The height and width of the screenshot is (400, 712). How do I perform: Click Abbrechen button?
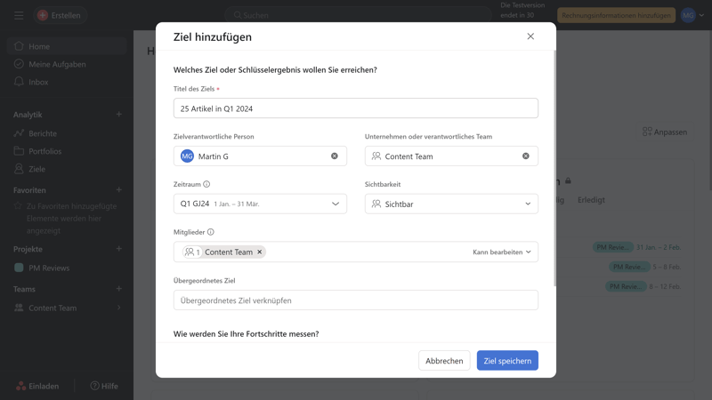tap(444, 361)
